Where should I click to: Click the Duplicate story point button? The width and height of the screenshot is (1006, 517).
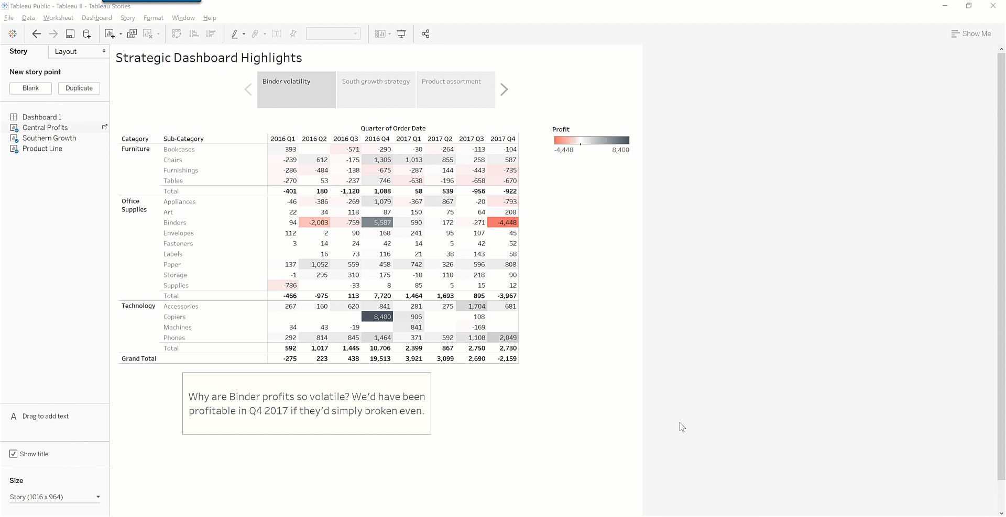pos(79,88)
